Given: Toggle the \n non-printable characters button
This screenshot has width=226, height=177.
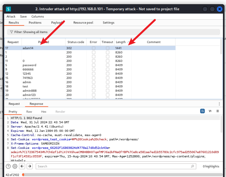Looking at the screenshot, I should 210,111.
